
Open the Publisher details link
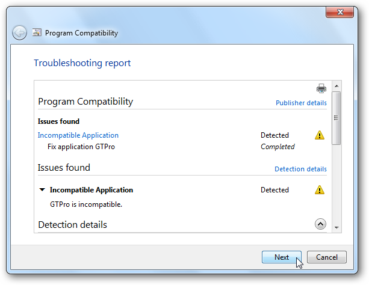coord(301,103)
